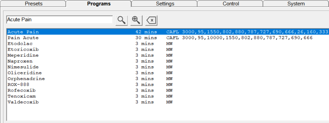The height and width of the screenshot is (123, 329).
Task: Choose the Nimesulide program
Action: 23,67
